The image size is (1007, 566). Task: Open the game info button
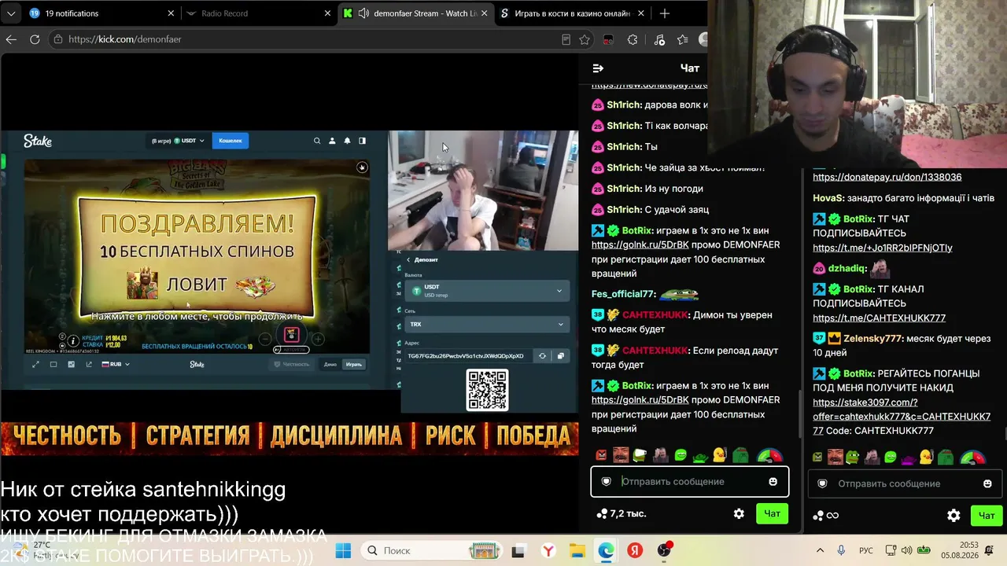(x=73, y=341)
